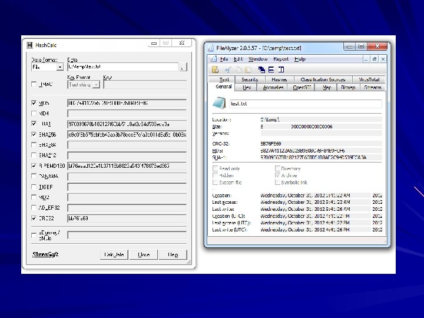Click the Close button in HashCalc
424x318 pixels.
click(143, 254)
